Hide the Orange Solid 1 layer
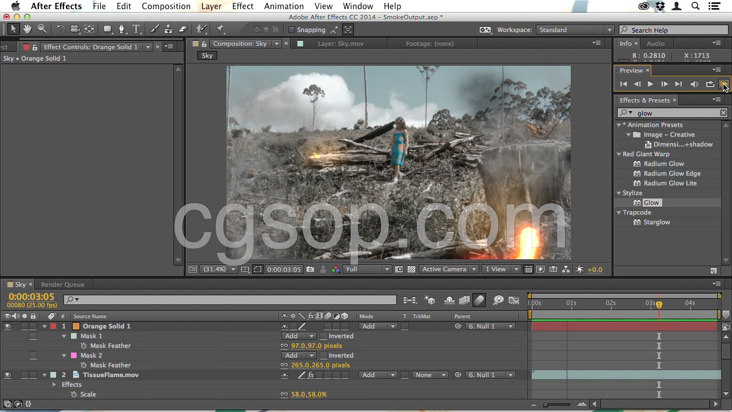The width and height of the screenshot is (732, 412). (7, 326)
